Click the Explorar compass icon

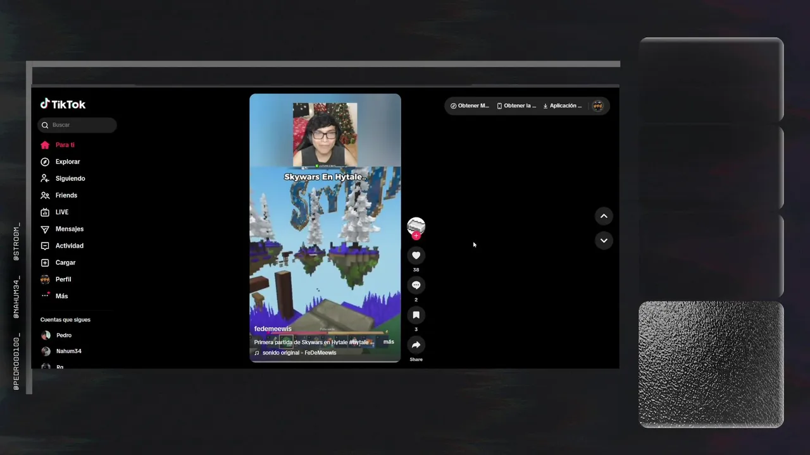tap(45, 162)
